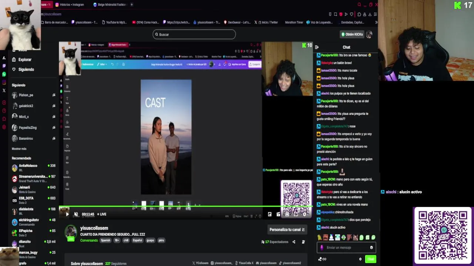The height and width of the screenshot is (266, 474).
Task: Expand Mostrar más followed channels
Action: click(19, 149)
